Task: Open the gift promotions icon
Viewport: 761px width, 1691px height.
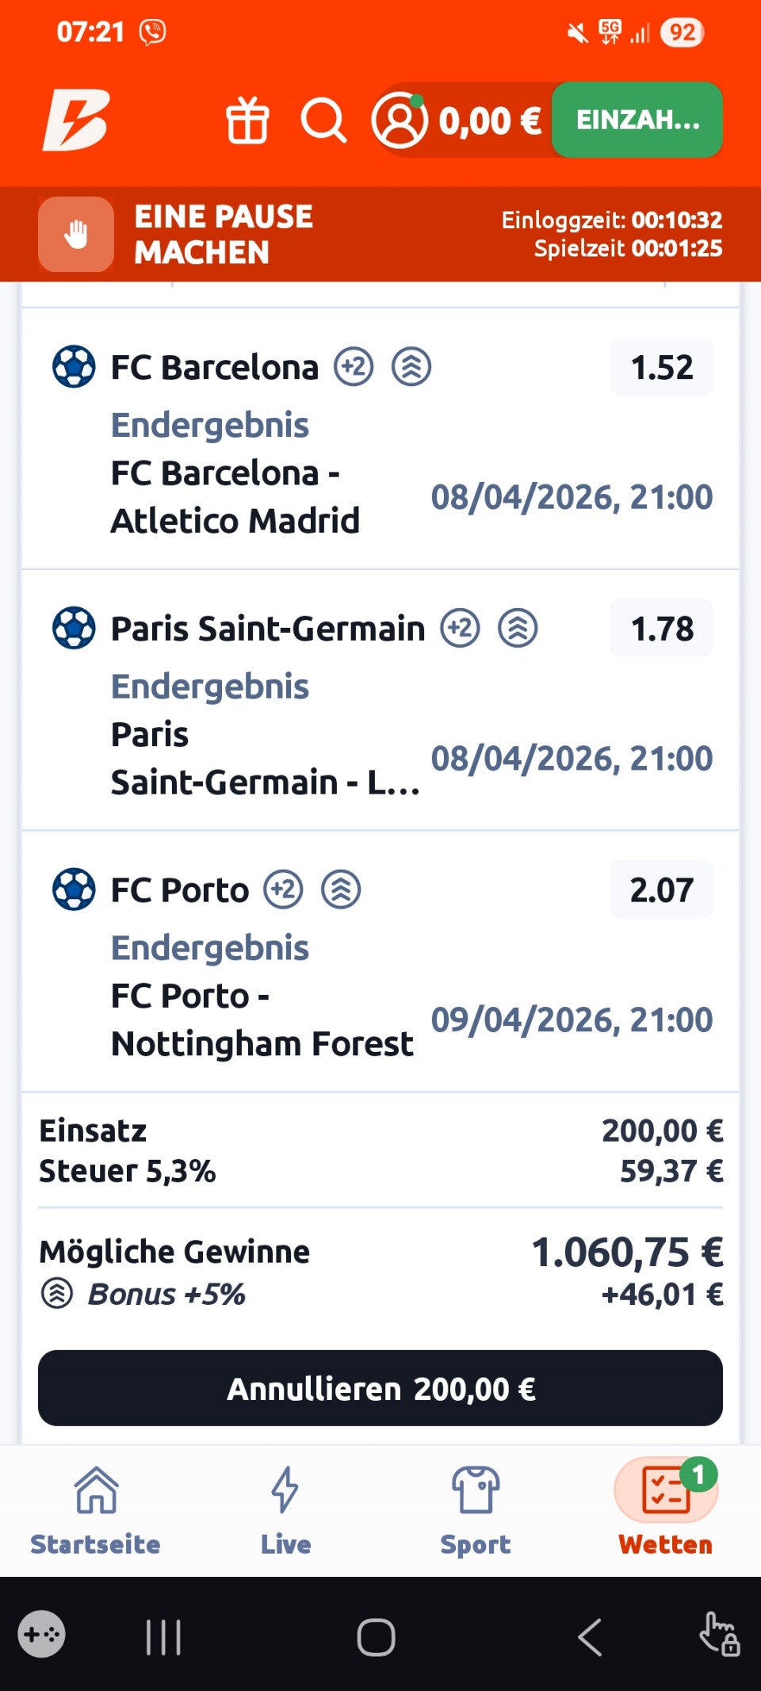Action: click(x=247, y=121)
